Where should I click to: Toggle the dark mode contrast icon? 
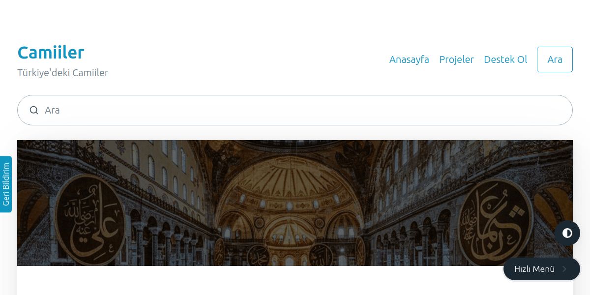(567, 233)
